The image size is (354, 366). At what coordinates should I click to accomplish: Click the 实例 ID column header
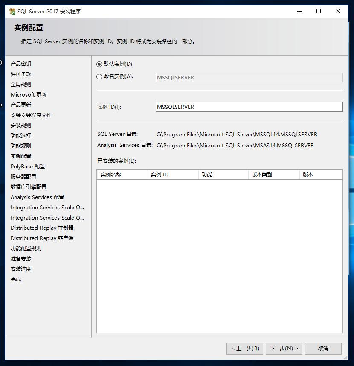click(173, 175)
